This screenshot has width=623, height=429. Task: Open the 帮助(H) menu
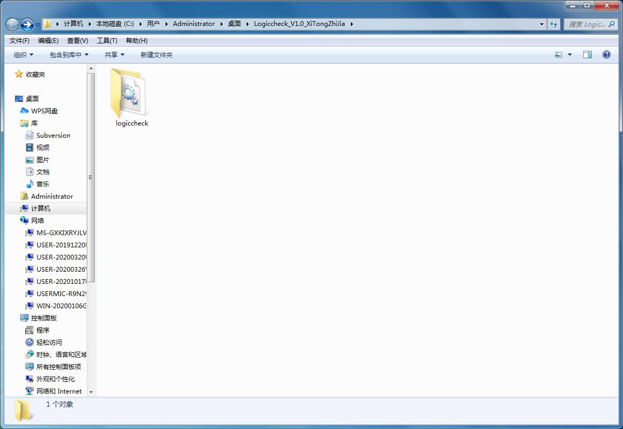[136, 41]
